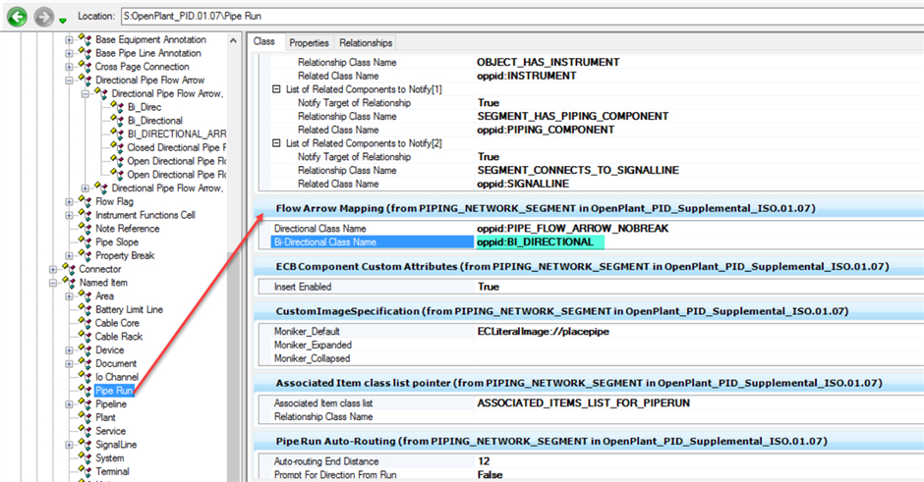Switch to the Properties tab
This screenshot has width=924, height=482.
pyautogui.click(x=309, y=43)
